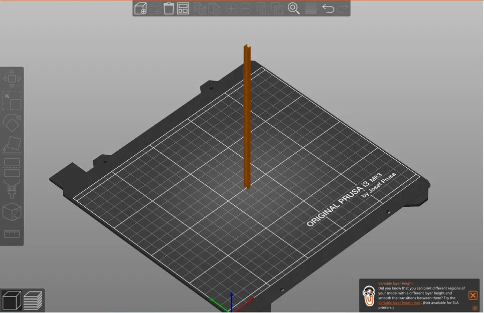Screen dimensions: 484x313
Task: Close the Variable layer height hint
Action: tap(472, 295)
